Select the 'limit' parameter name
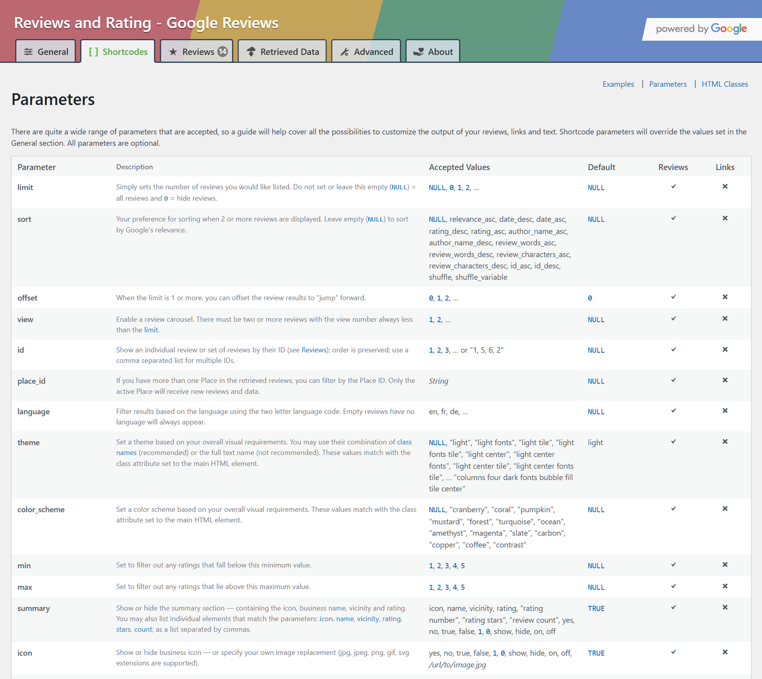 (25, 187)
